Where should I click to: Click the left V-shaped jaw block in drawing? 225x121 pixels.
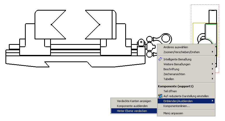click(x=43, y=24)
